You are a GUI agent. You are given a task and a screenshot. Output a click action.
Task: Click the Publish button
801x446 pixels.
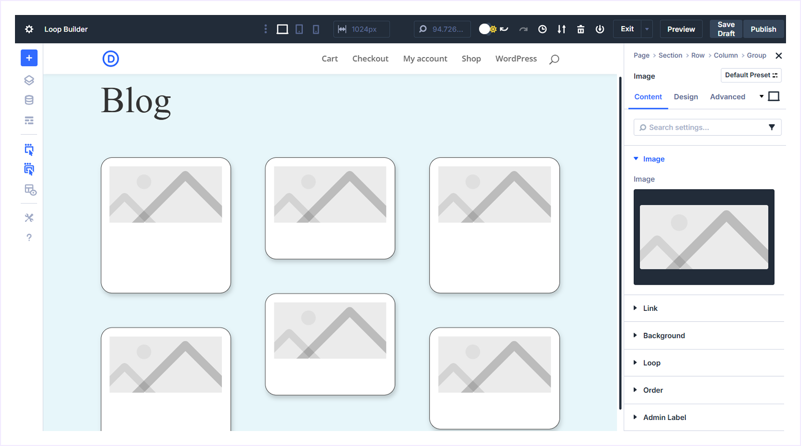coord(763,29)
